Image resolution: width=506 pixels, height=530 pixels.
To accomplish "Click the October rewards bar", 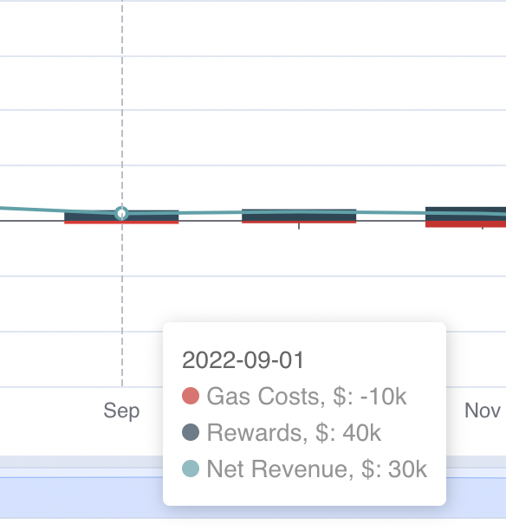I will coord(299,215).
